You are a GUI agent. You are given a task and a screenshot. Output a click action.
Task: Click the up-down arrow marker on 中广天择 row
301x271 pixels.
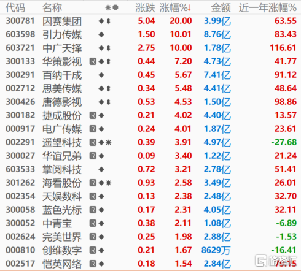click(x=109, y=48)
